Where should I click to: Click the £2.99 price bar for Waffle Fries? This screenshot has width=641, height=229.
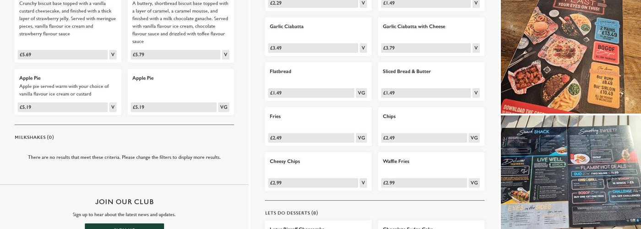pos(424,183)
